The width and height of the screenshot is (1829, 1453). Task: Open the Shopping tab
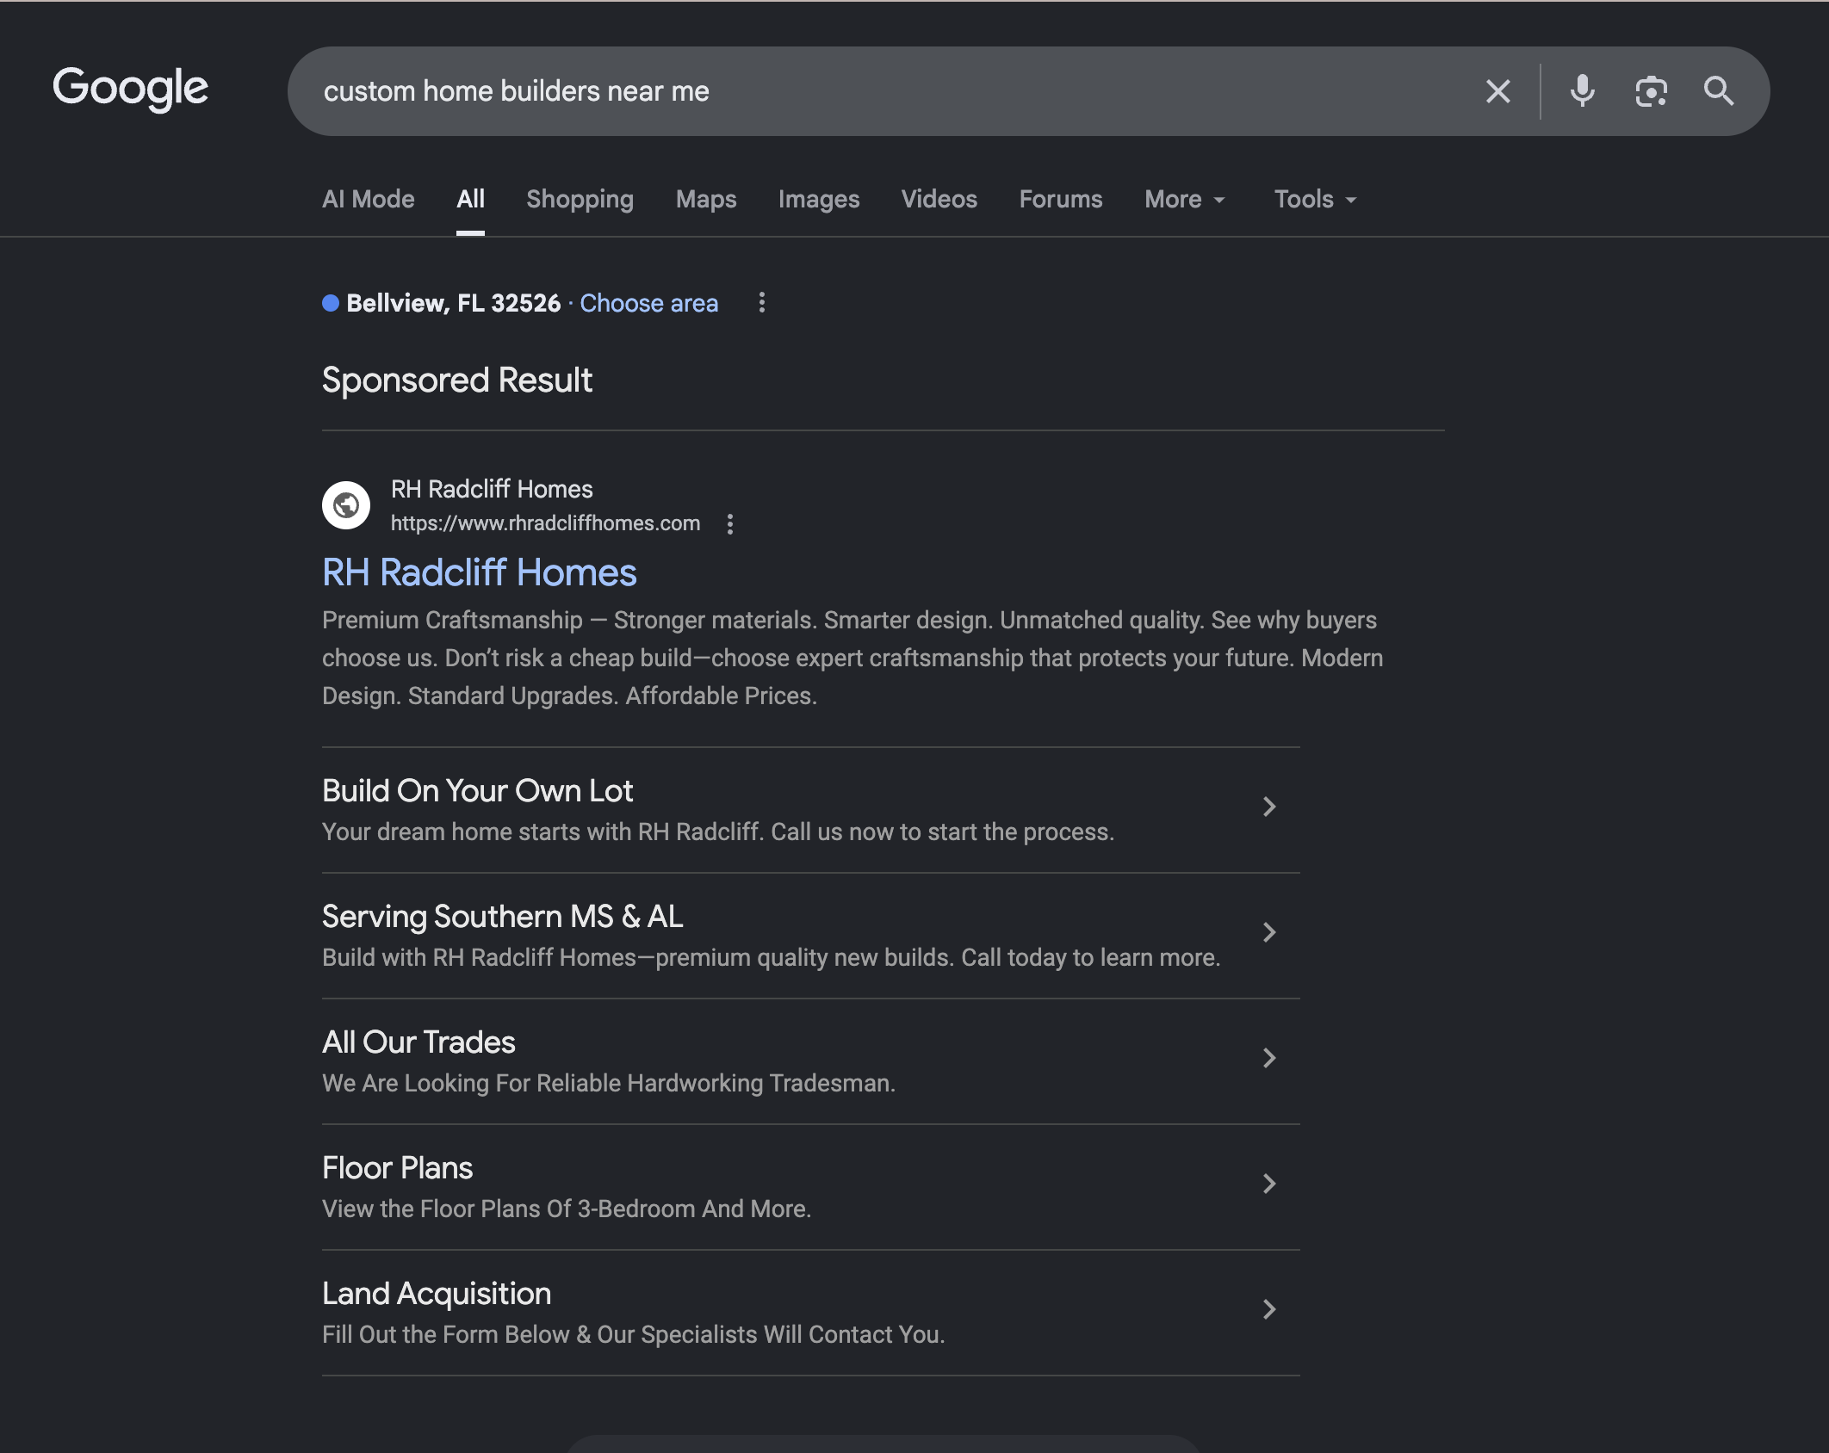[x=580, y=200]
